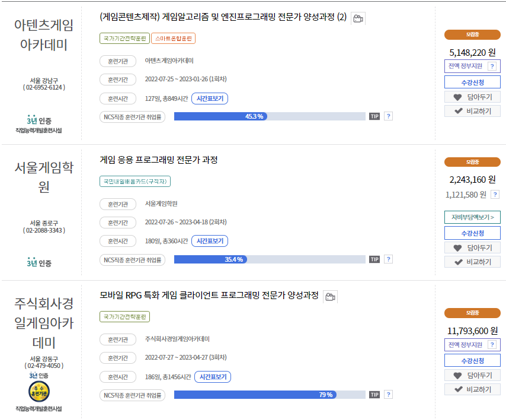Click video camera icon beside 게임알고리즘 course title
Image resolution: width=506 pixels, height=419 pixels.
pyautogui.click(x=358, y=18)
